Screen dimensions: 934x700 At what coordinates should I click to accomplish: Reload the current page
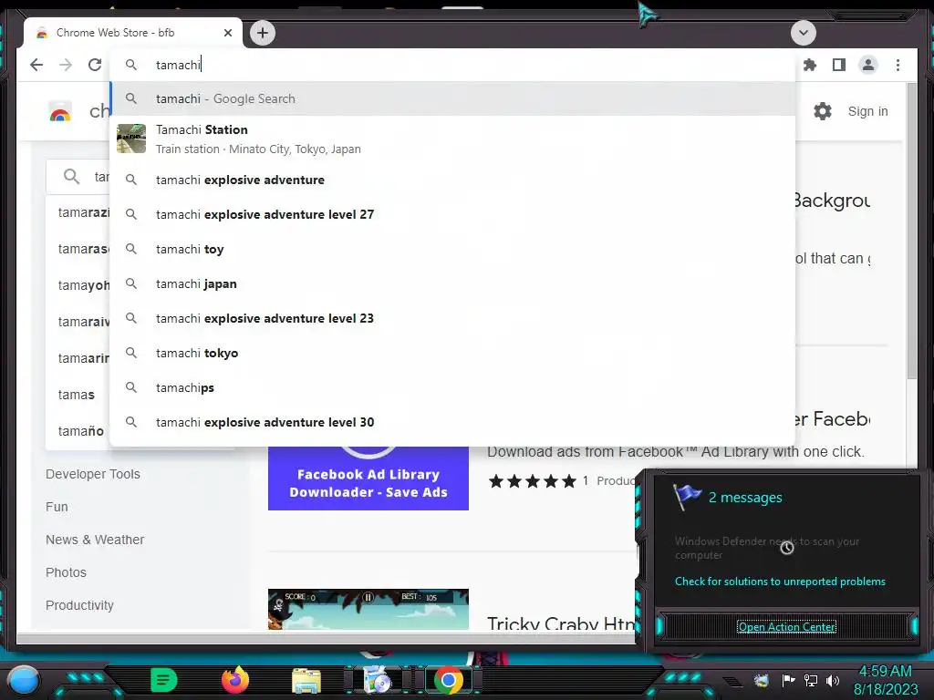pyautogui.click(x=95, y=65)
